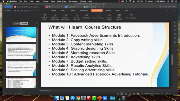This screenshot has height=101, width=180.
Task: Select slide 1 title thumbnail
Action: (21, 34)
